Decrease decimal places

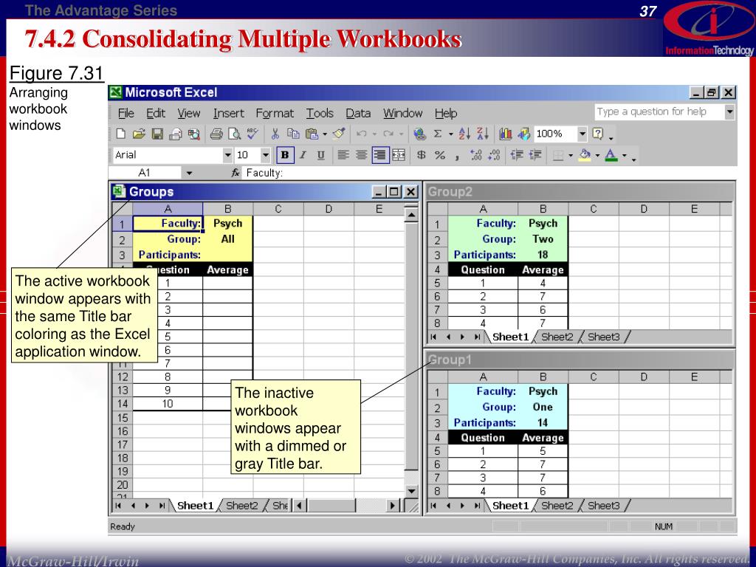tap(494, 155)
